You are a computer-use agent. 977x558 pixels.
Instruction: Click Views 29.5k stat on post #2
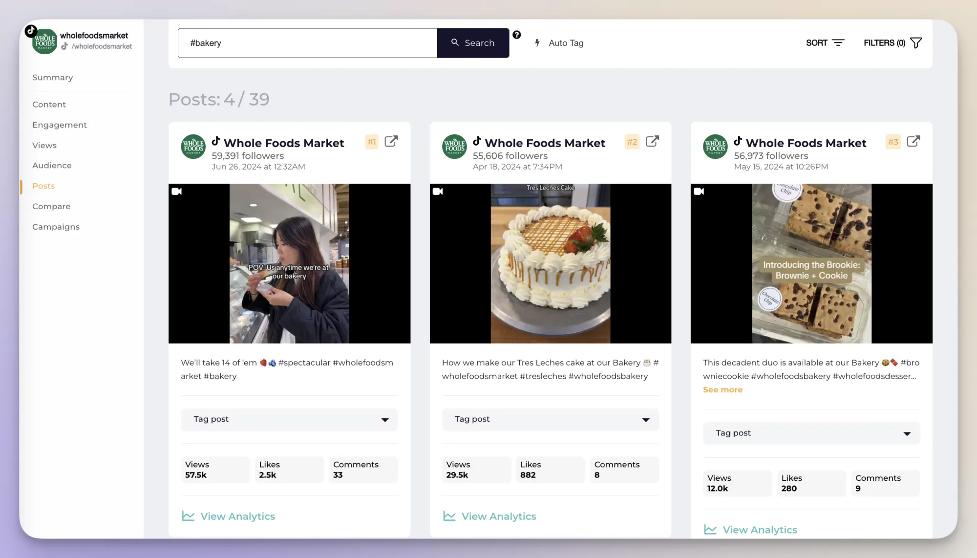coord(476,470)
